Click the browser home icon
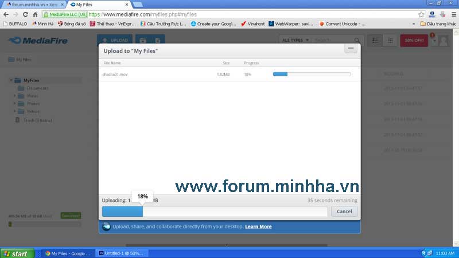The height and width of the screenshot is (258, 459). tap(35, 14)
